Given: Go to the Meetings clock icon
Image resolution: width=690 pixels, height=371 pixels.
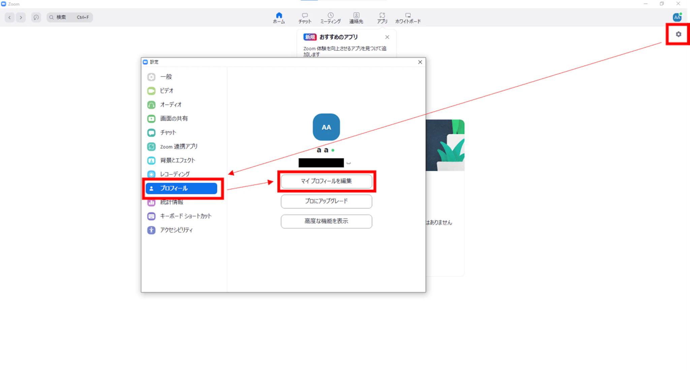Looking at the screenshot, I should (331, 17).
